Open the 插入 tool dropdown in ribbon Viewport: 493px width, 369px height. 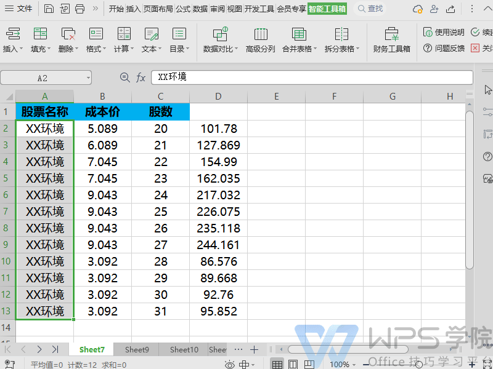[x=13, y=40]
